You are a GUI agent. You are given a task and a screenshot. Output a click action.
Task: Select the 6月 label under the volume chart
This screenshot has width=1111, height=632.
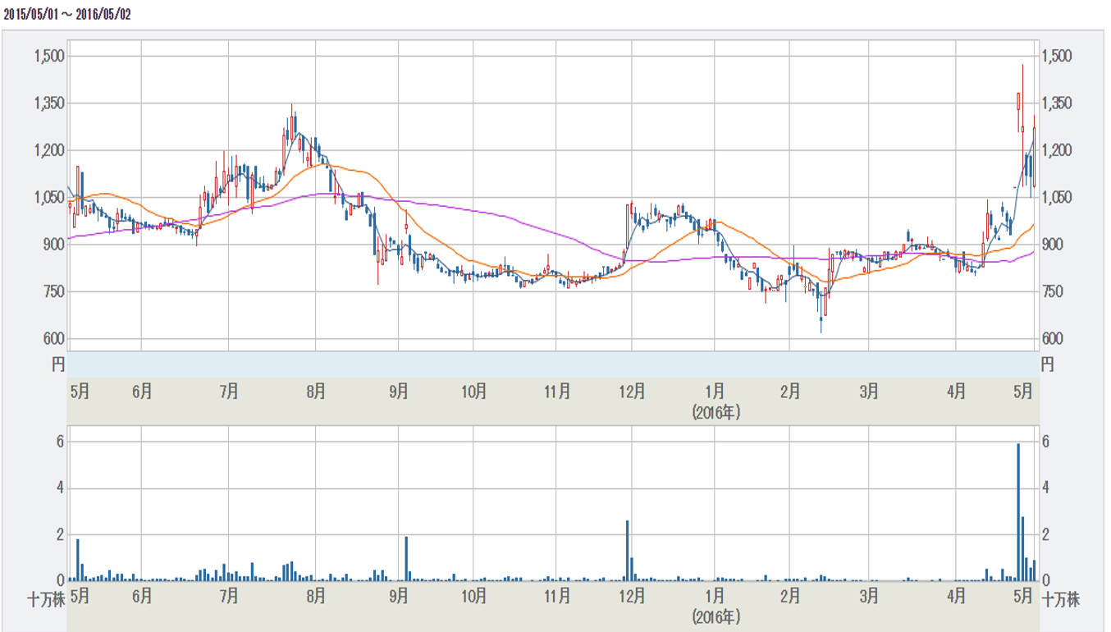click(x=141, y=596)
